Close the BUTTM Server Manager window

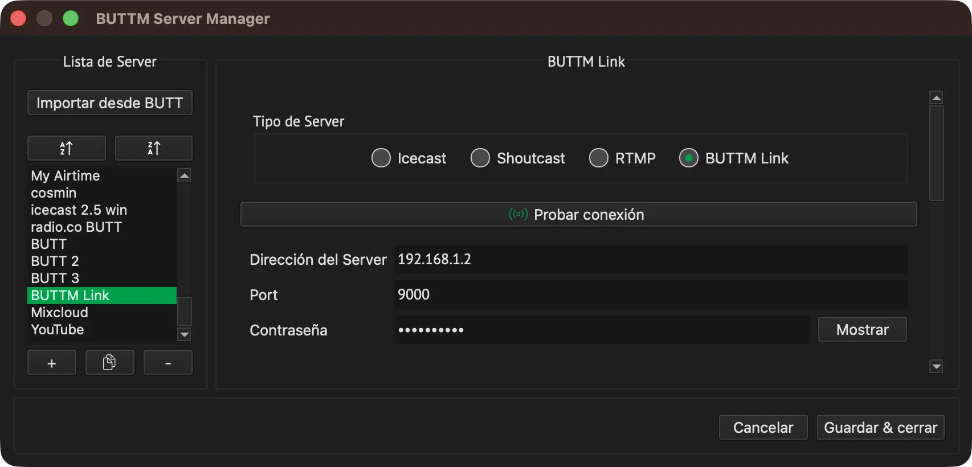point(18,18)
